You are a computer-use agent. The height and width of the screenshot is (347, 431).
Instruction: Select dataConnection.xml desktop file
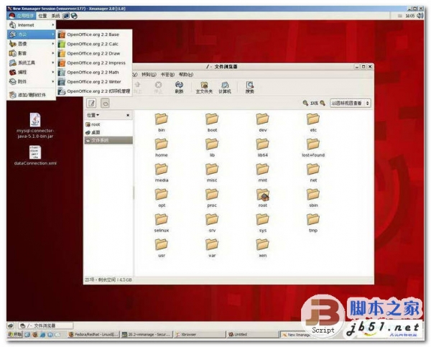click(x=35, y=156)
